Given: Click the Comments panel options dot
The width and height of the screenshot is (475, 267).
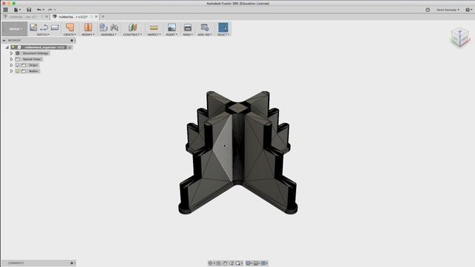Looking at the screenshot, I should point(72,263).
